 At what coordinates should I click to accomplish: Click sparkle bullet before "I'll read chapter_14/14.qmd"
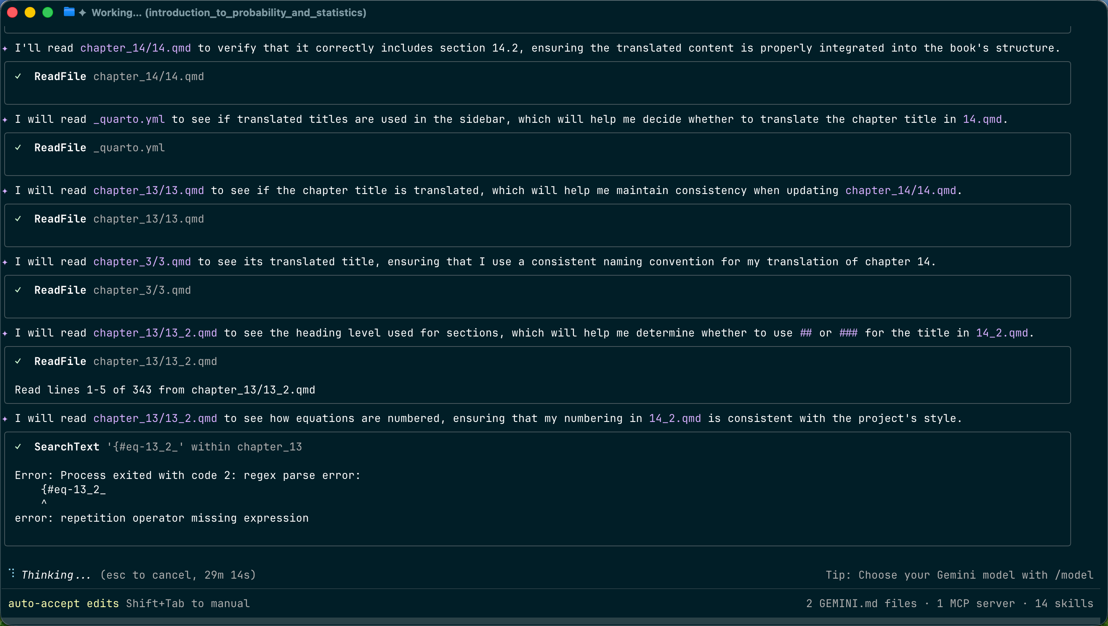[x=5, y=48]
